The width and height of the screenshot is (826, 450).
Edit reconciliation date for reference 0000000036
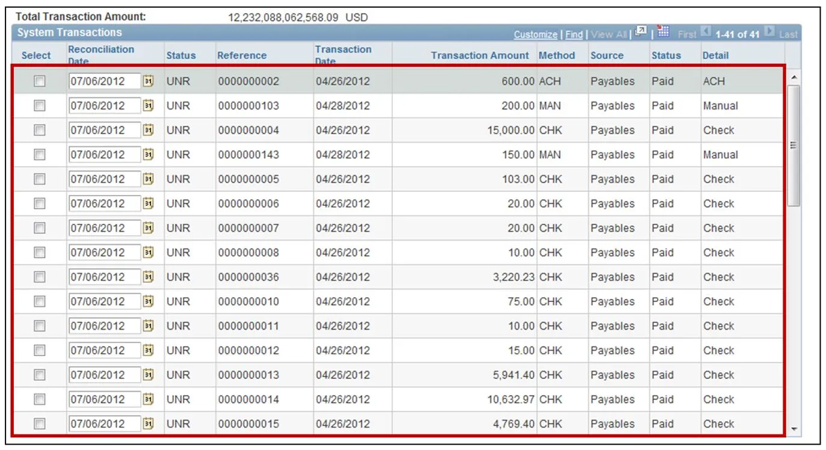coord(105,277)
